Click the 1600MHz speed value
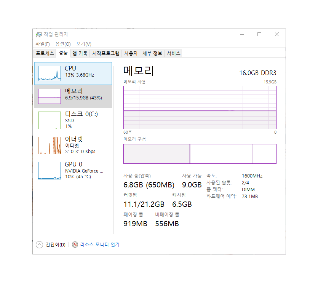Image resolution: width=318 pixels, height=283 pixels. (252, 176)
